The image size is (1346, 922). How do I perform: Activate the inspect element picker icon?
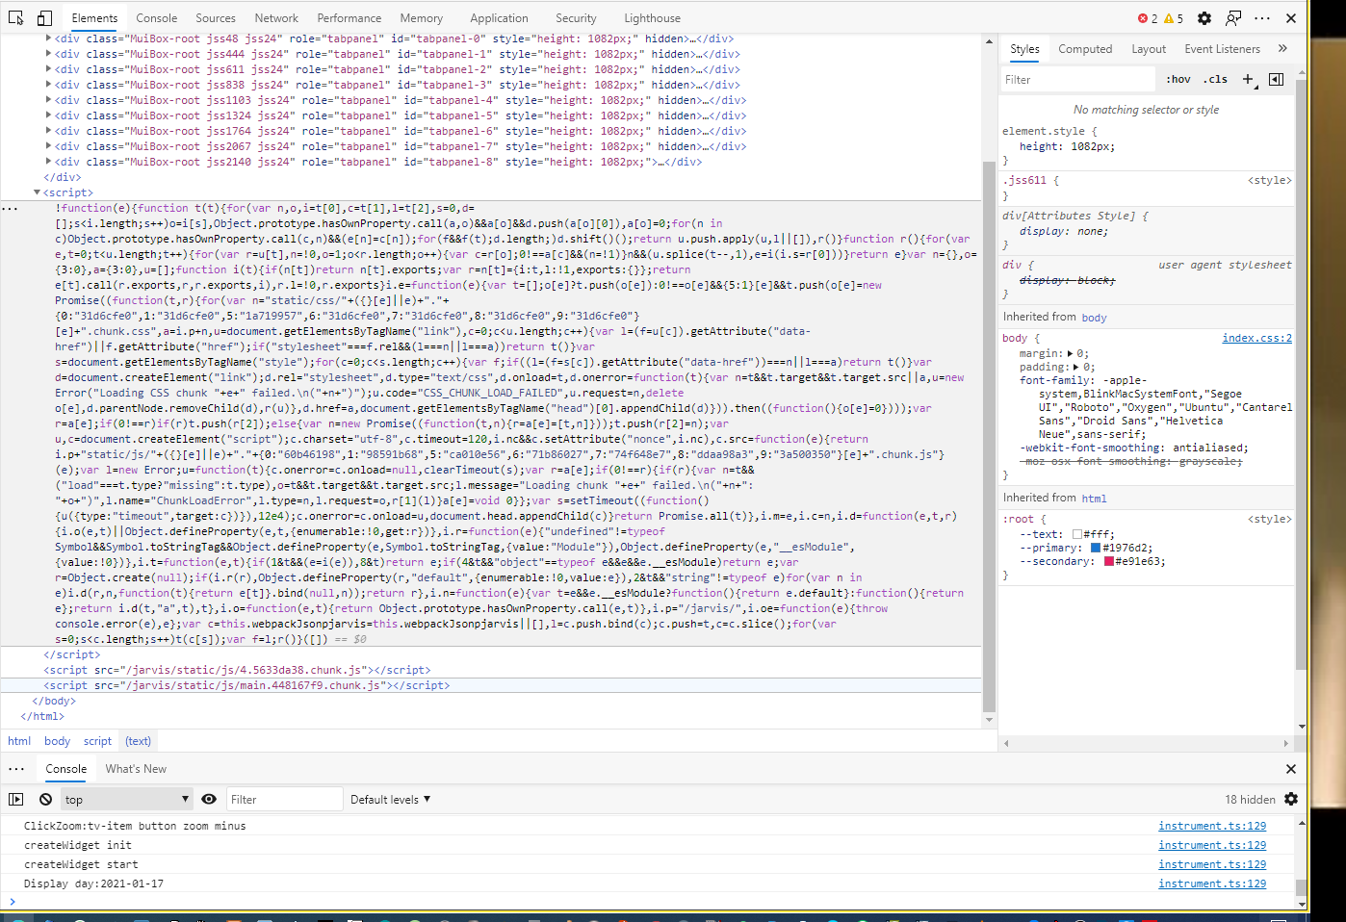point(16,18)
